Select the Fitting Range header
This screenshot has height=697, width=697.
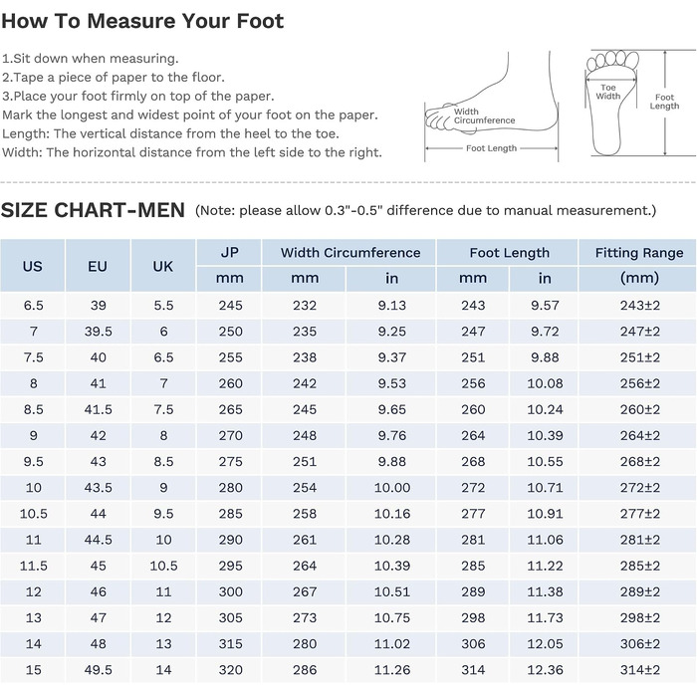[639, 253]
